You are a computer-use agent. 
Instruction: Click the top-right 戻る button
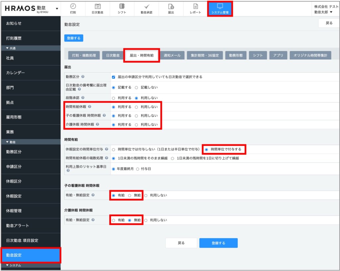[x=329, y=23]
